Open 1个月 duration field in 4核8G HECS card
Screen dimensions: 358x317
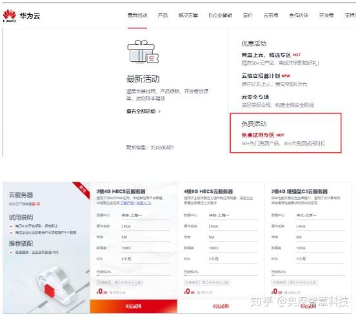tap(233, 259)
